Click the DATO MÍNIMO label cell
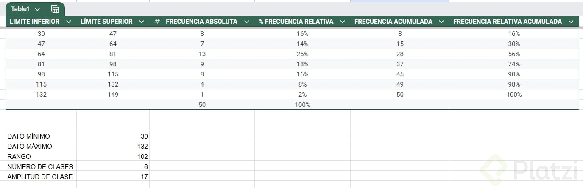The height and width of the screenshot is (188, 583). coord(41,136)
